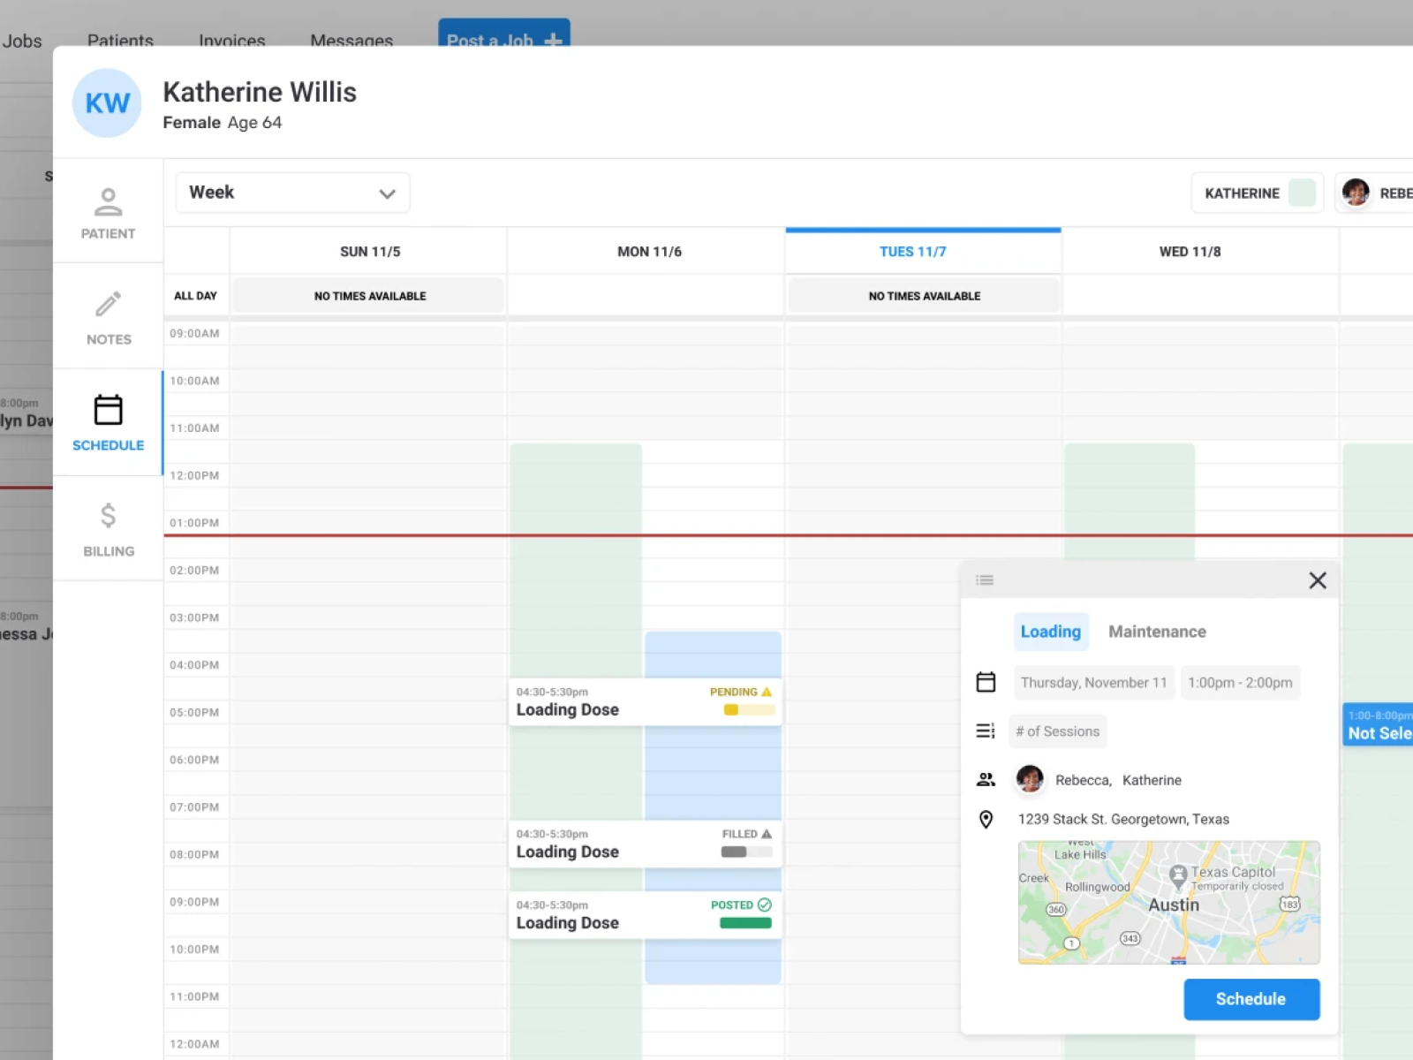1413x1060 pixels.
Task: Click the KW patient avatar
Action: pos(107,103)
